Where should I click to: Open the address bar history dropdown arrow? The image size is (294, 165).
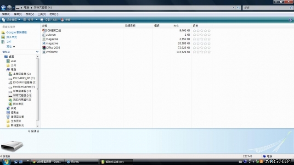[x=233, y=8]
